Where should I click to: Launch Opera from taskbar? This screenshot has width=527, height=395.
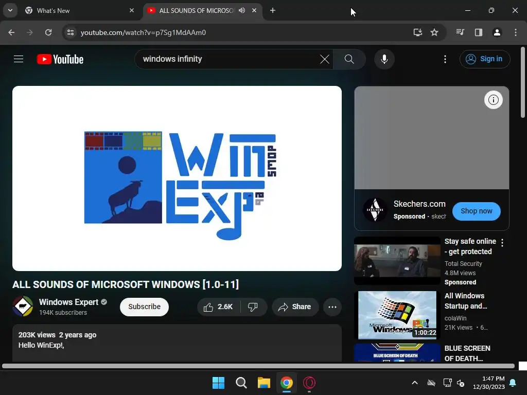(309, 383)
